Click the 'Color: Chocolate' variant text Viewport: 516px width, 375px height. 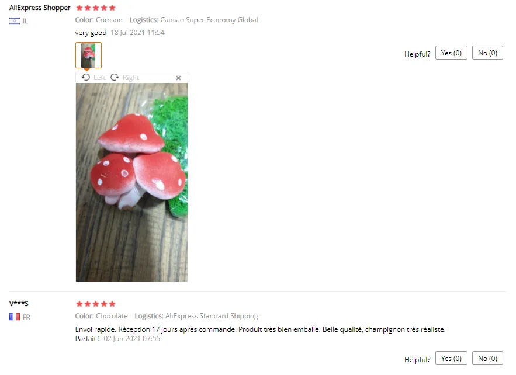click(x=101, y=316)
